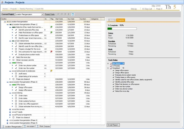Click Not Started status icon
The width and height of the screenshot is (184, 129).
pos(111,64)
